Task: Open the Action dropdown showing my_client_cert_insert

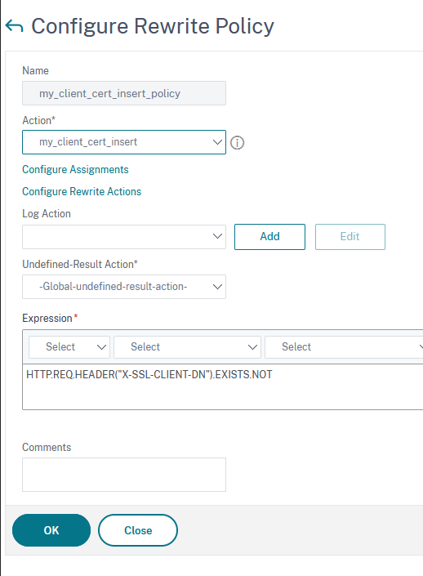Action: pyautogui.click(x=124, y=142)
